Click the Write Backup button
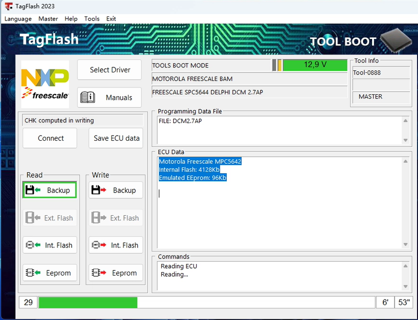The image size is (418, 320). tap(116, 190)
